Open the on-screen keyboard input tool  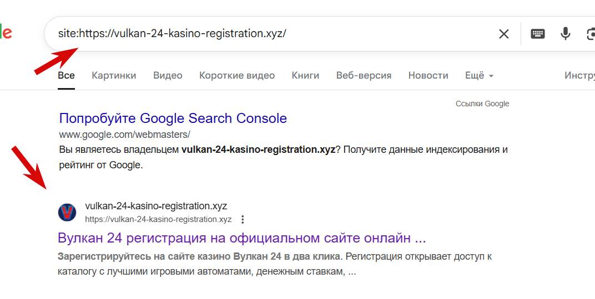pos(537,34)
